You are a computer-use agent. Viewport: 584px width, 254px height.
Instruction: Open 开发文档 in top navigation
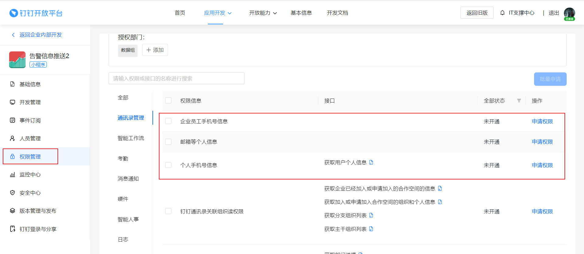point(337,13)
